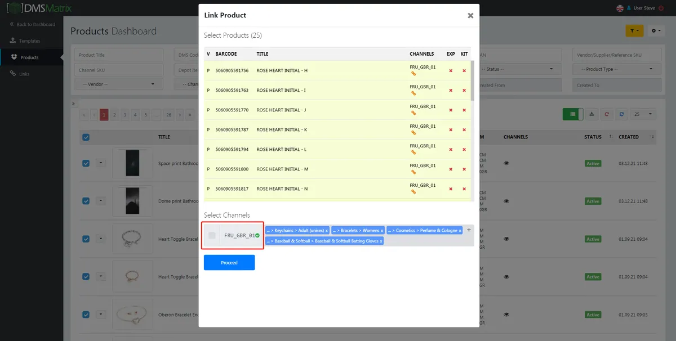Remove the Bracelets > Womens category tag
The width and height of the screenshot is (676, 341).
click(382, 231)
